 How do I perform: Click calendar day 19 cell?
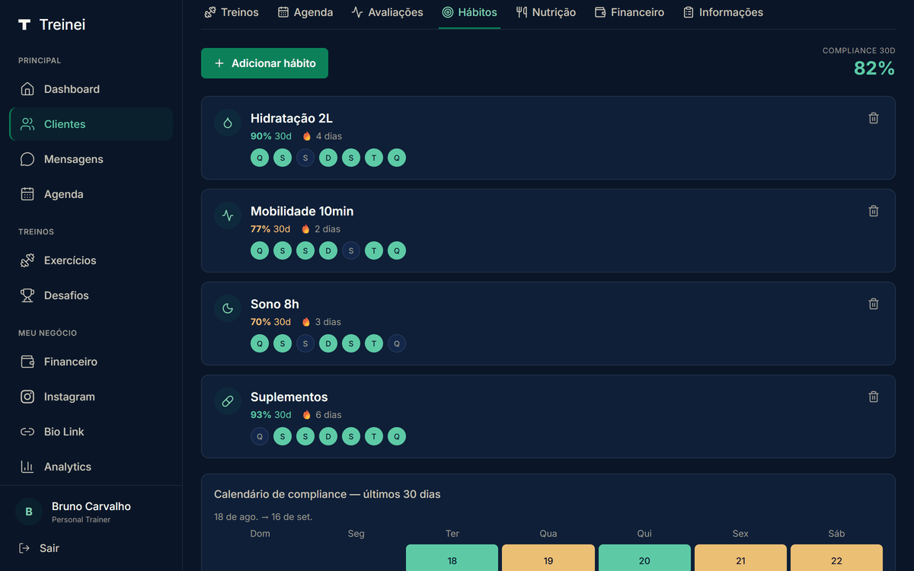pyautogui.click(x=548, y=558)
